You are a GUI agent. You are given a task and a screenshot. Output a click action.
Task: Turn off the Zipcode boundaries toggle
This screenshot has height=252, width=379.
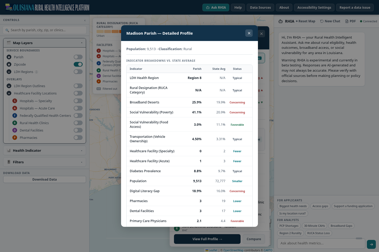(78, 64)
